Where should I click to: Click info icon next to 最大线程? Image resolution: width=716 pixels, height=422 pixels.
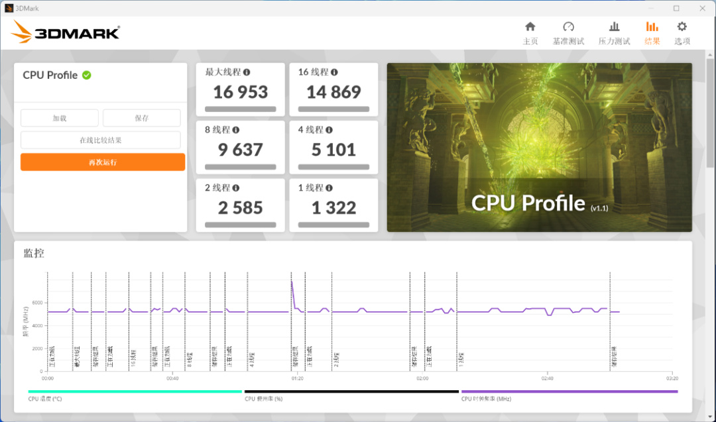[x=247, y=72]
